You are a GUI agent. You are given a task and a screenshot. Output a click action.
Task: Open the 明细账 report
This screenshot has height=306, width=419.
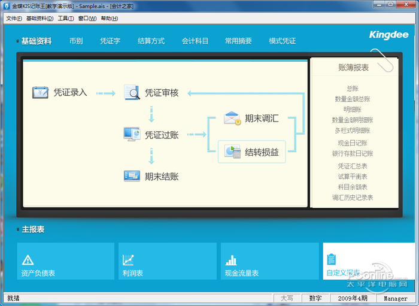tap(353, 110)
